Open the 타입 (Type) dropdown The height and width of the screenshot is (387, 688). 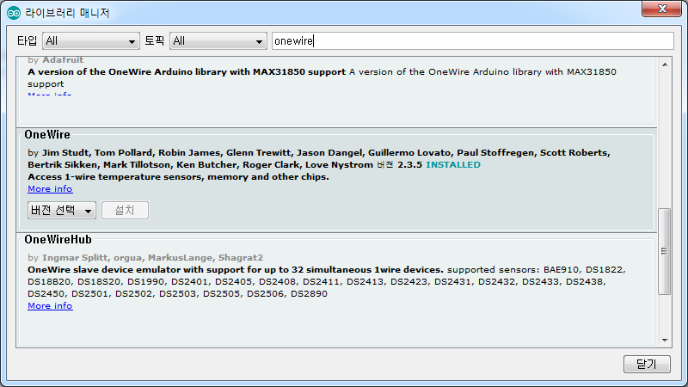pyautogui.click(x=91, y=40)
